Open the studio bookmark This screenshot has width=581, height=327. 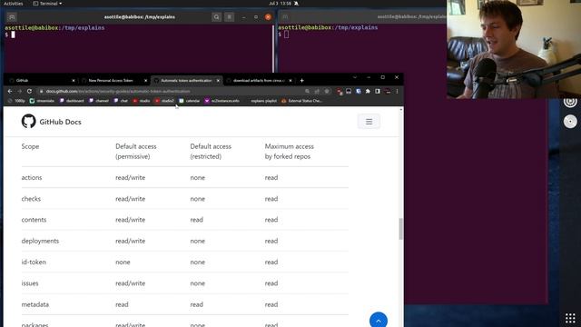142,101
